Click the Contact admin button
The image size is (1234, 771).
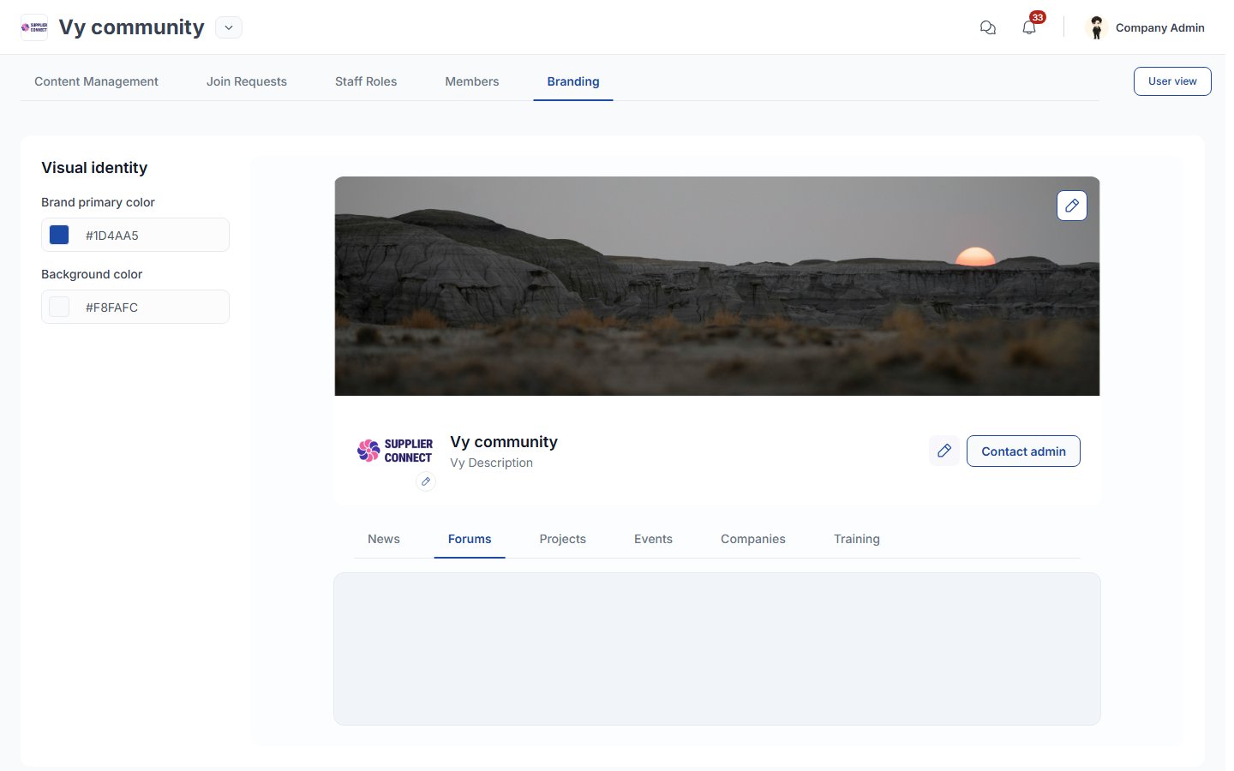pyautogui.click(x=1023, y=451)
